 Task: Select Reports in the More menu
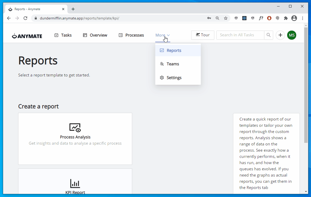click(178, 51)
